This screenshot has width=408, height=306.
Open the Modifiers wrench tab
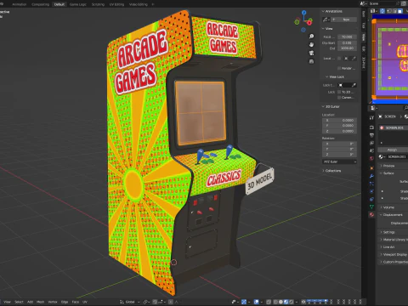coord(371,176)
